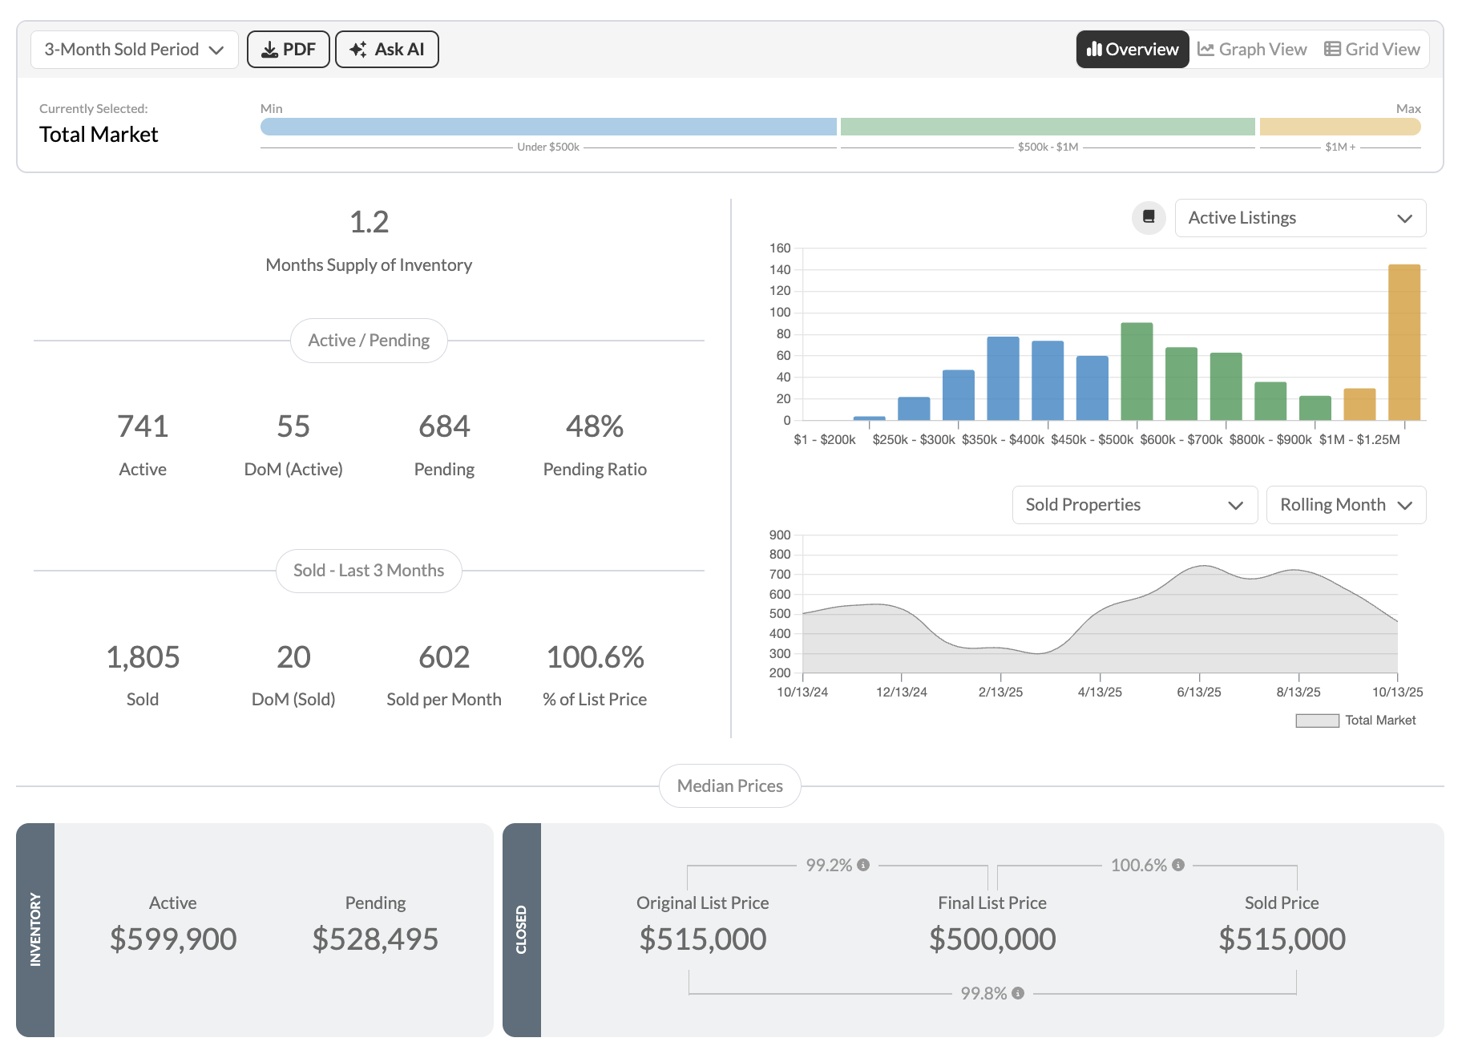Open the 3-Month Sold Period dropdown
This screenshot has height=1058, width=1462.
(x=134, y=50)
